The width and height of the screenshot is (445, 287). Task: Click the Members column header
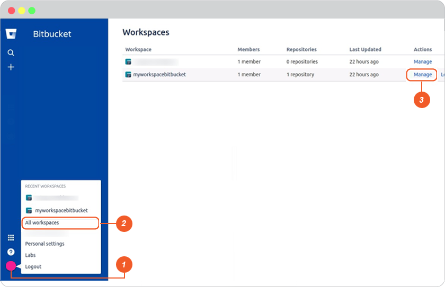248,49
